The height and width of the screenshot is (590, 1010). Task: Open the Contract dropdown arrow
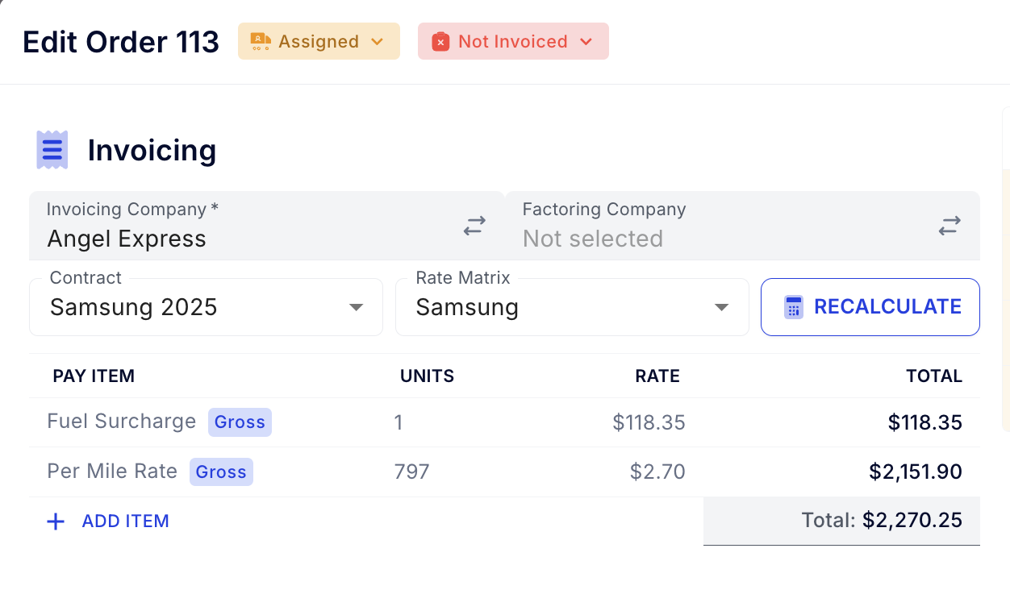(x=356, y=307)
